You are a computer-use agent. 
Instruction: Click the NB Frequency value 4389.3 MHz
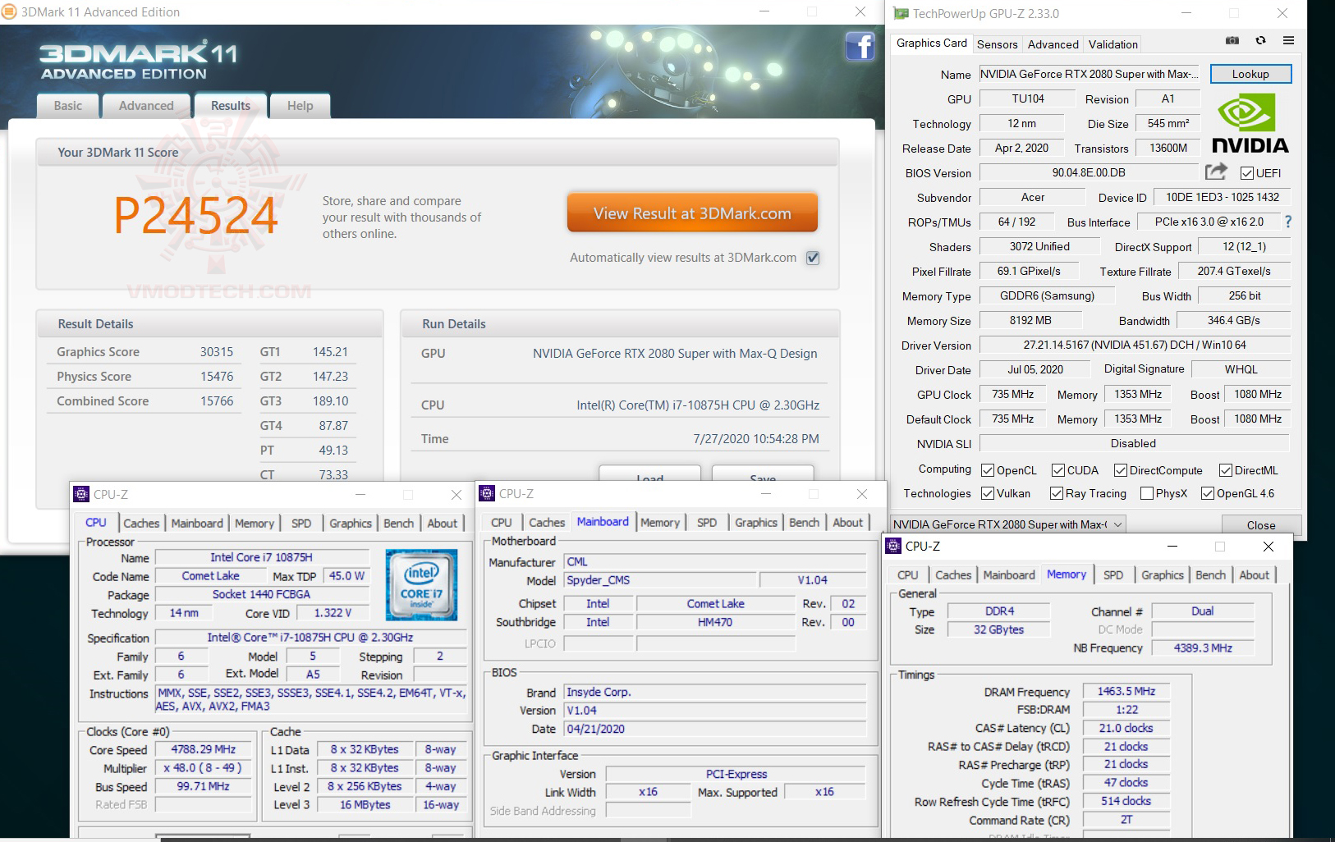point(1203,648)
